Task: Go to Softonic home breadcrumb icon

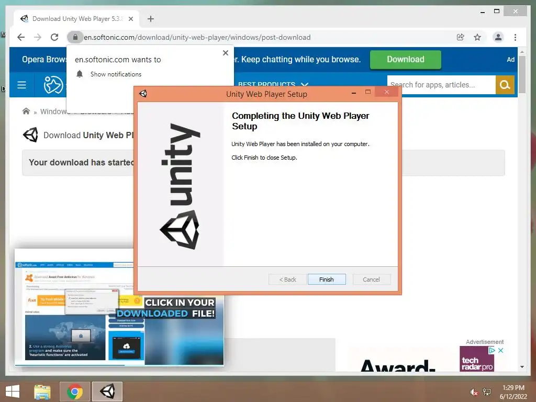Action: (26, 111)
